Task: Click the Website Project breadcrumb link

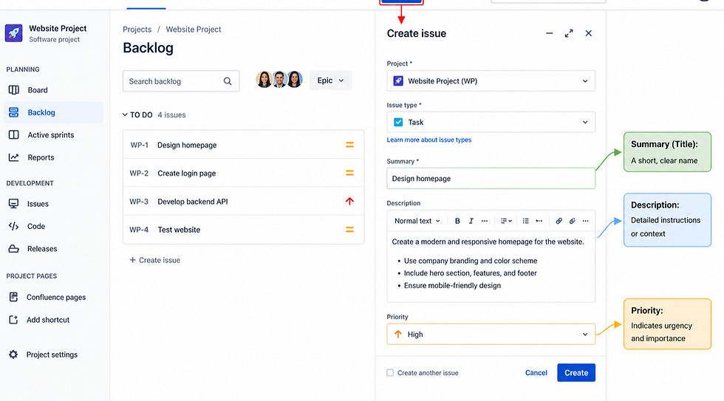Action: click(x=194, y=29)
